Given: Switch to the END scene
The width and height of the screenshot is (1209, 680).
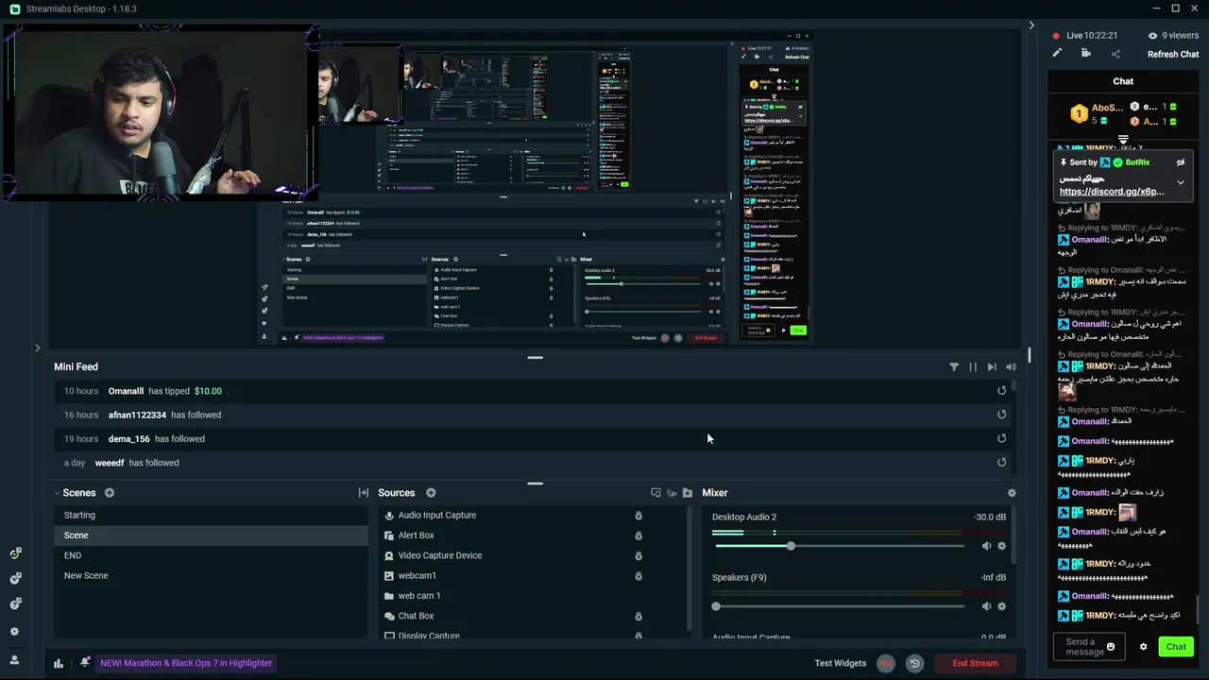Looking at the screenshot, I should click(x=211, y=555).
